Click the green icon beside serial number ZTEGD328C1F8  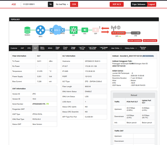(47, 104)
